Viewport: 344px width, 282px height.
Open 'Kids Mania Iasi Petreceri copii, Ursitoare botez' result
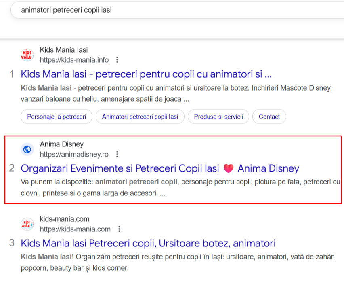[x=148, y=243]
